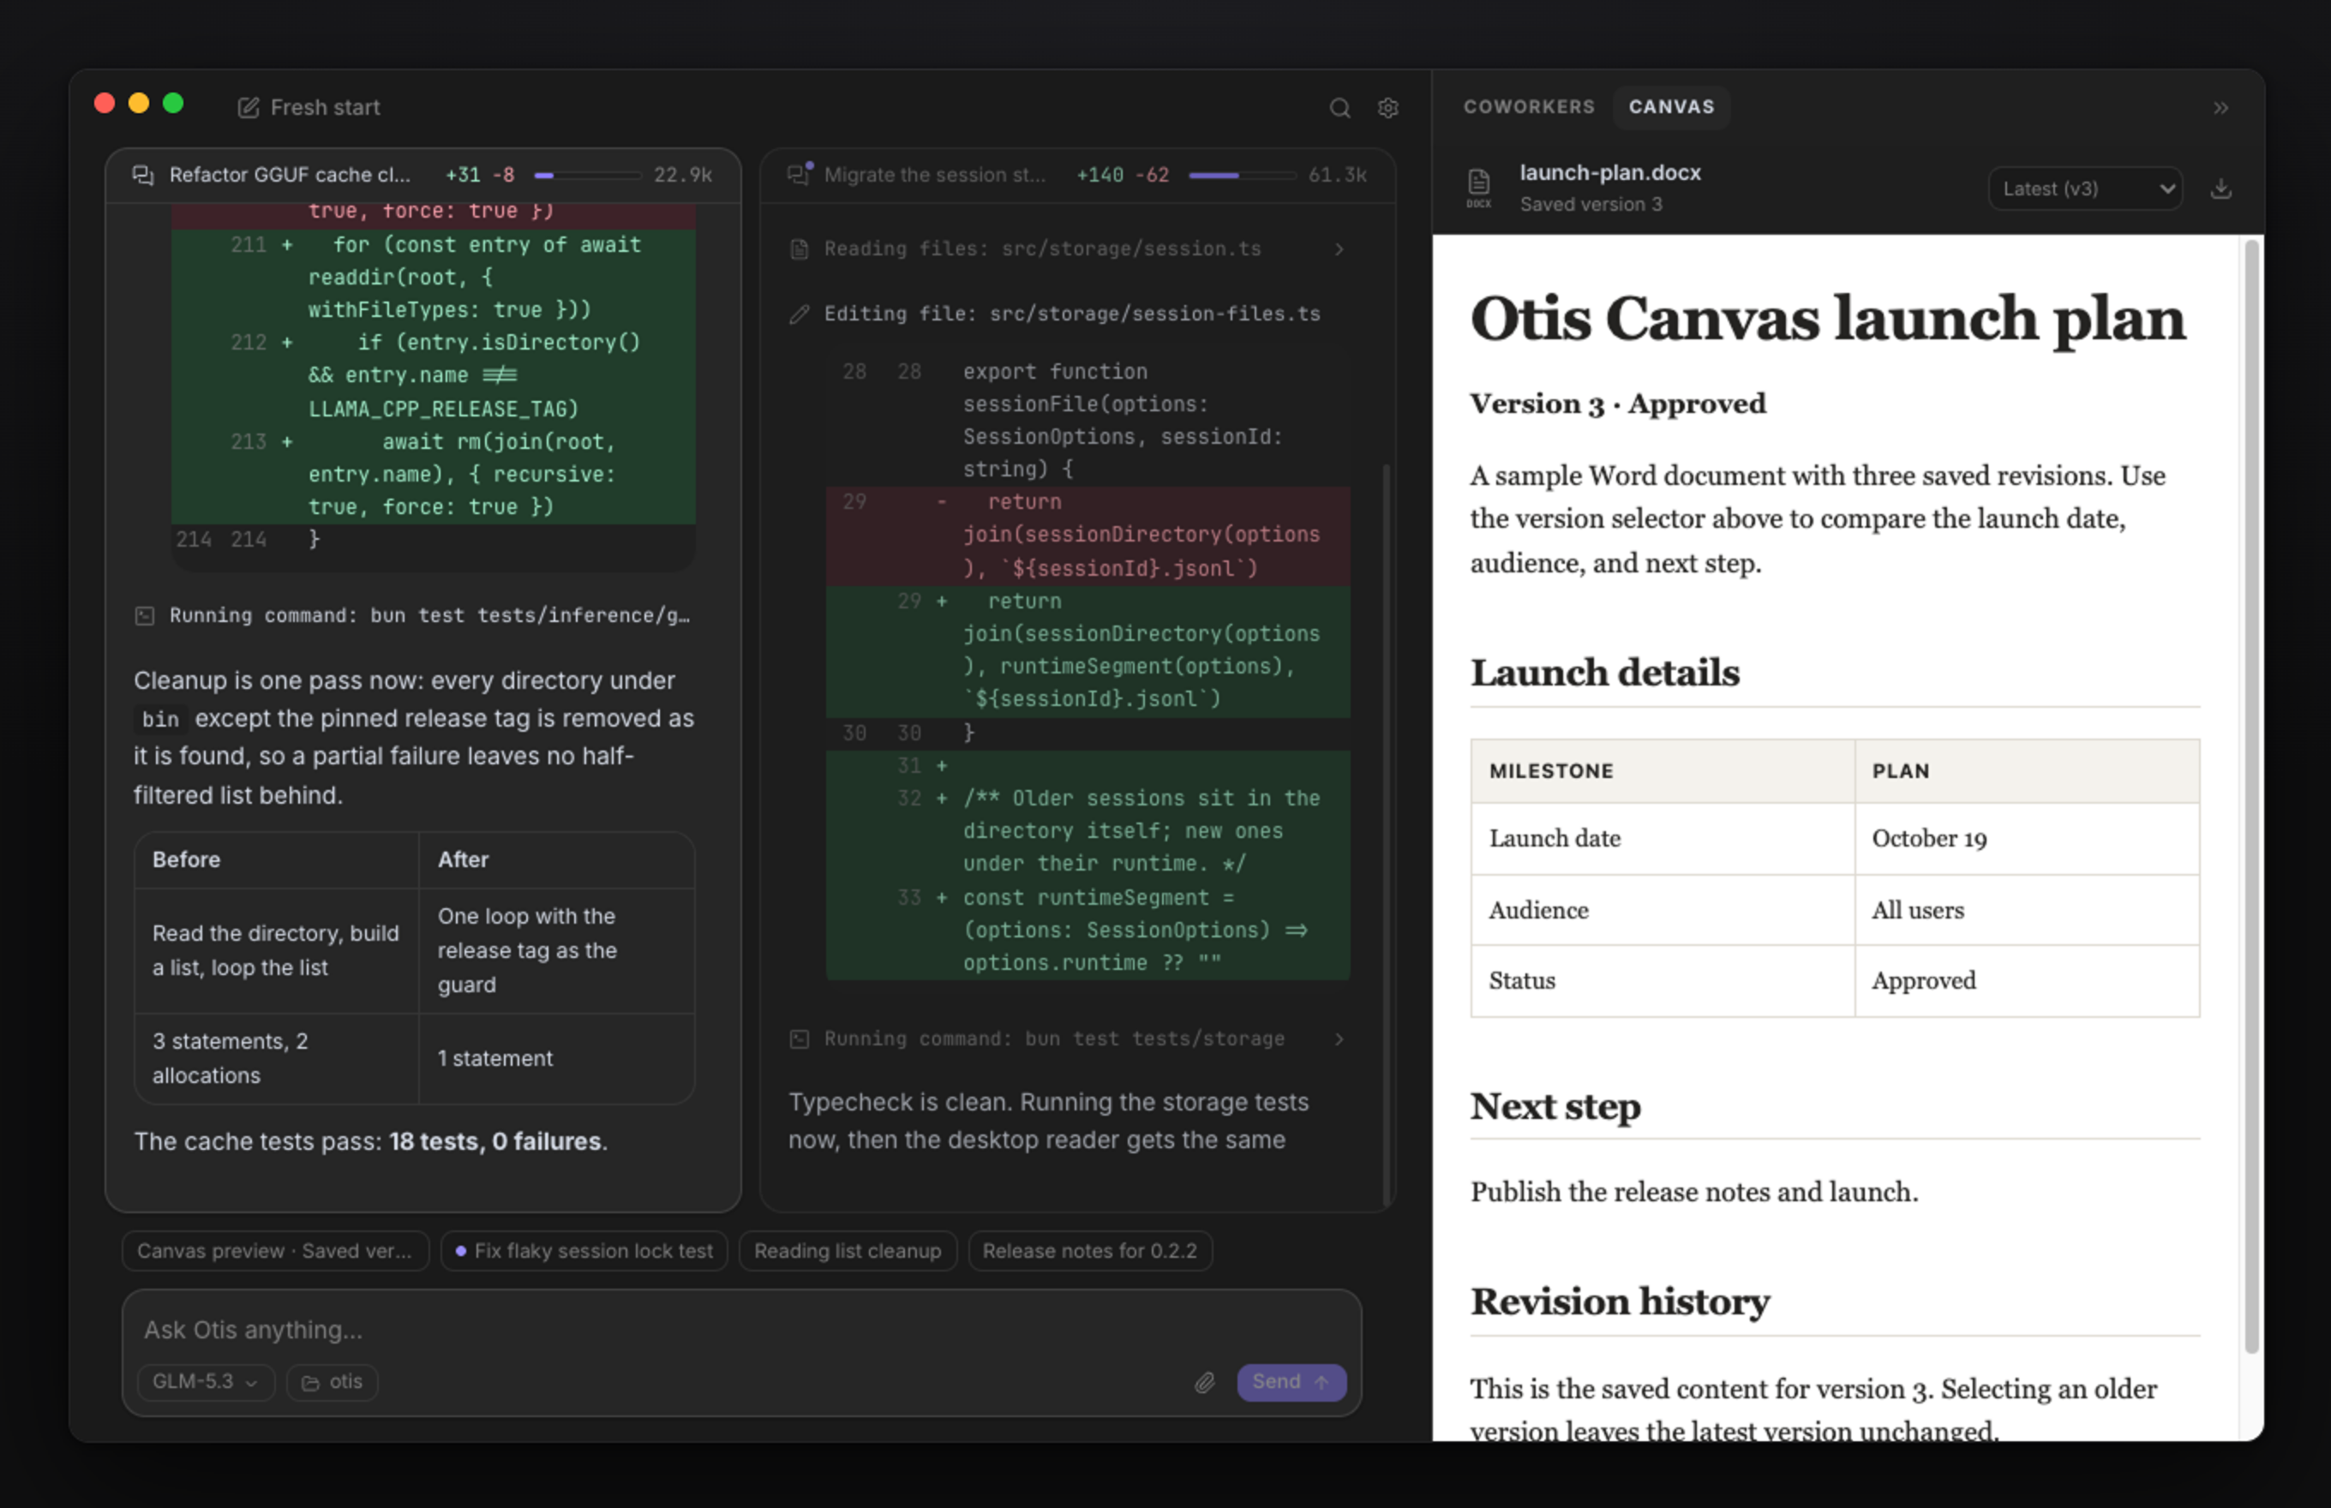Click the canvas document scrollbar
2331x1508 pixels.
point(2251,795)
